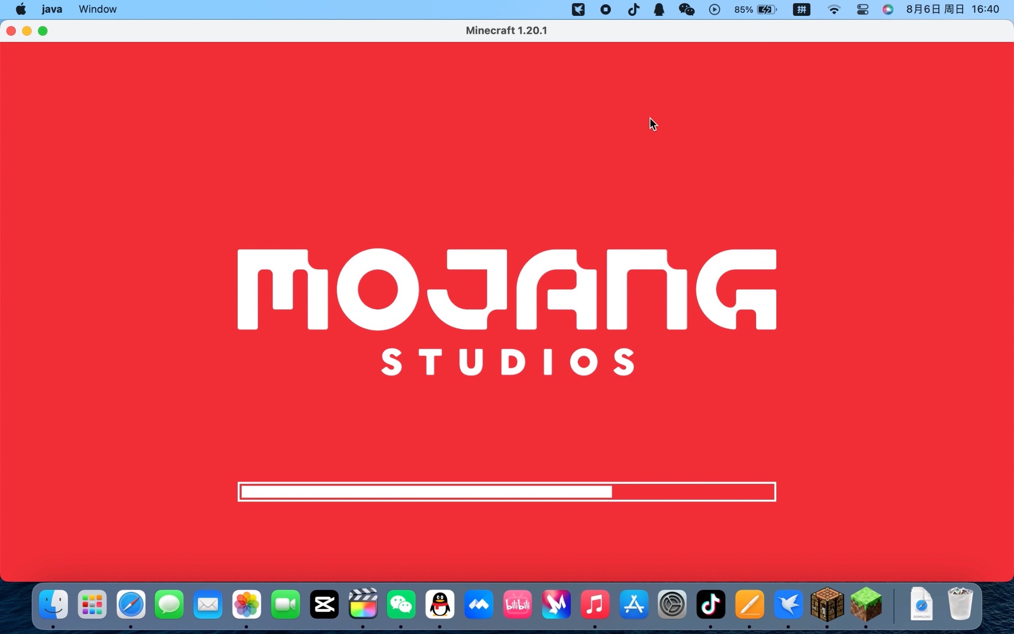Click the date and time 16:40

[x=952, y=9]
